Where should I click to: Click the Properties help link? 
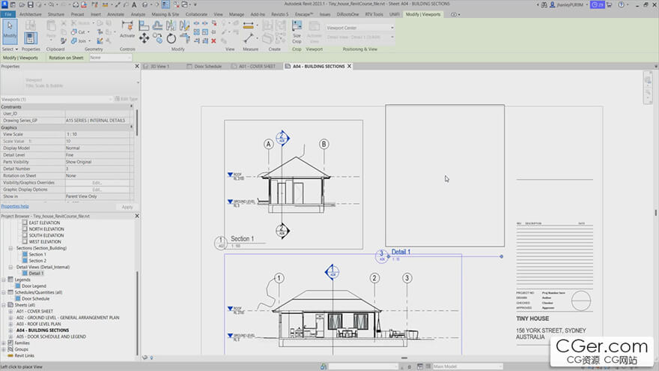[x=15, y=206]
